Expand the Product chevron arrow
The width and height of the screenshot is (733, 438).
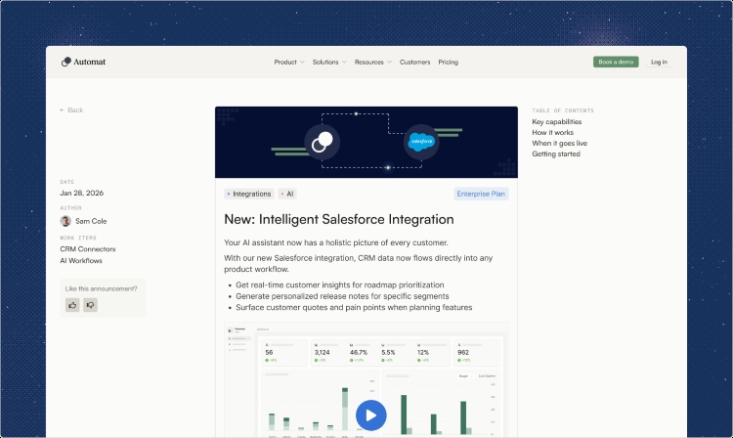coord(302,63)
